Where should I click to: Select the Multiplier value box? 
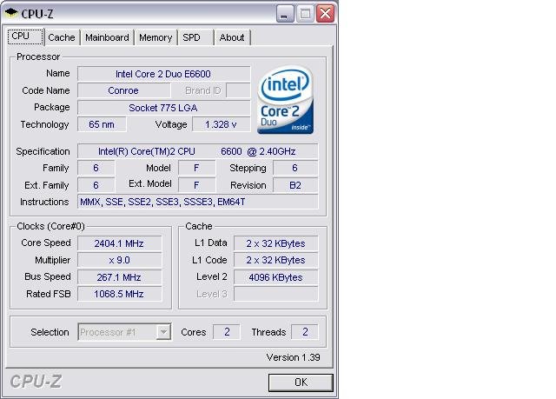coord(119,260)
